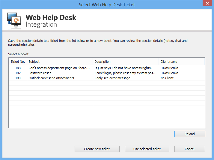This screenshot has width=214, height=160.
Task: Select No Client cell
Action: 167,78
